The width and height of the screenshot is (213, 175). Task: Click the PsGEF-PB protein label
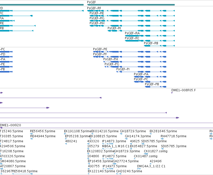coord(152,84)
